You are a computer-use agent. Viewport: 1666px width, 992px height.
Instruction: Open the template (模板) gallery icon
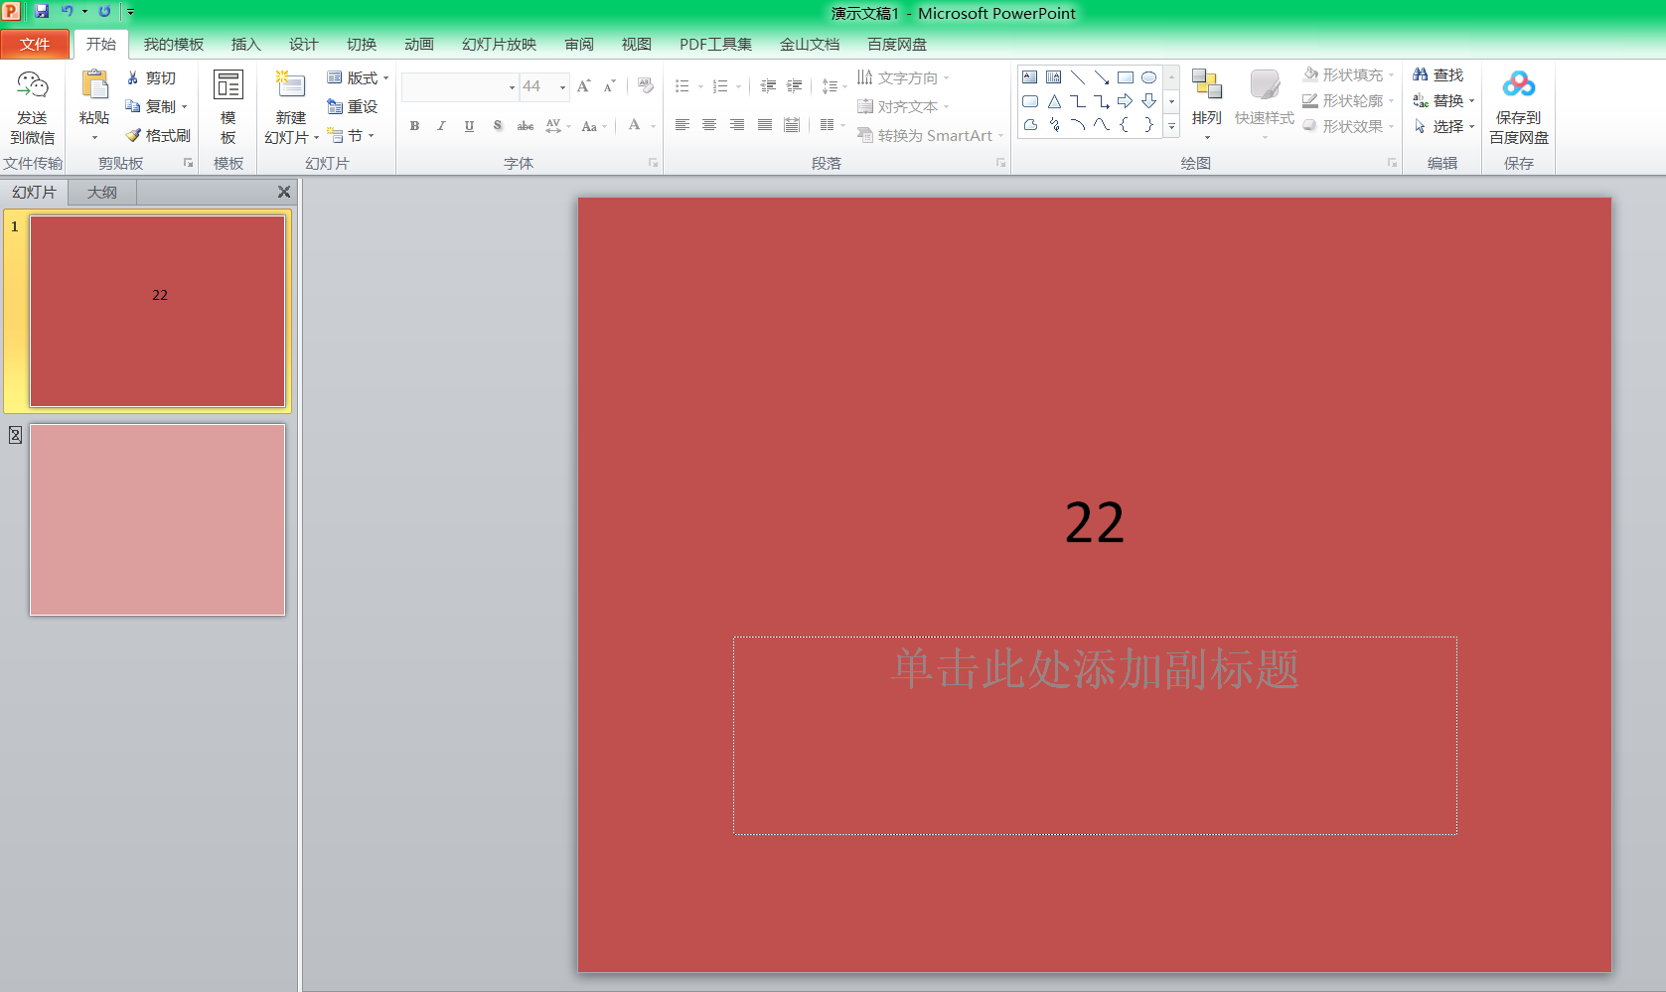227,85
